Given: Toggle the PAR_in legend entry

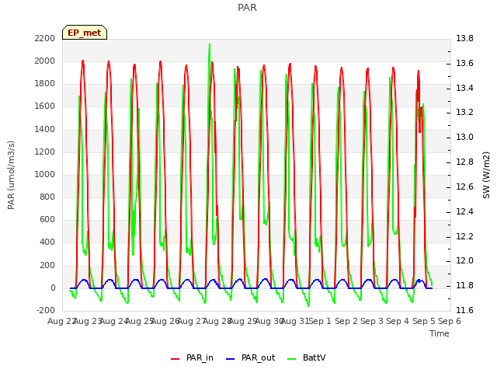Looking at the screenshot, I should click(x=192, y=358).
